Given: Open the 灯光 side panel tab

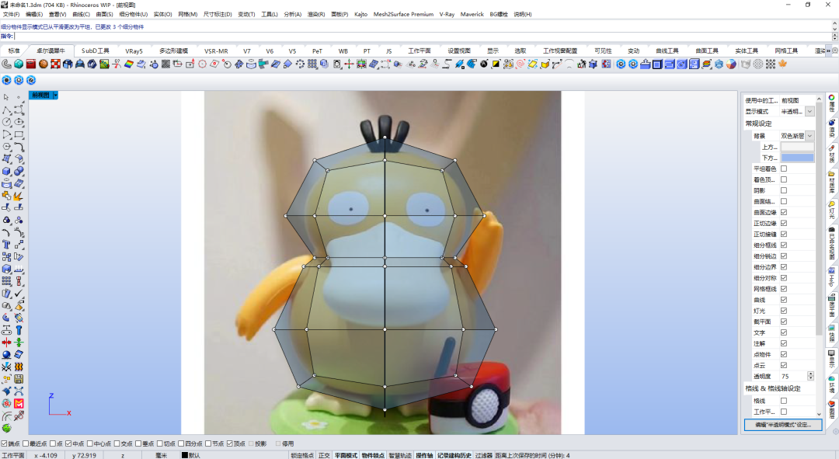Looking at the screenshot, I should pos(832,210).
